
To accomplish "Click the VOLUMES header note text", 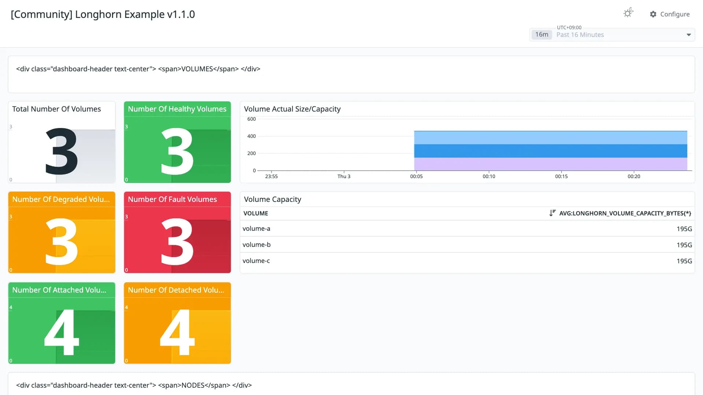I will [138, 69].
